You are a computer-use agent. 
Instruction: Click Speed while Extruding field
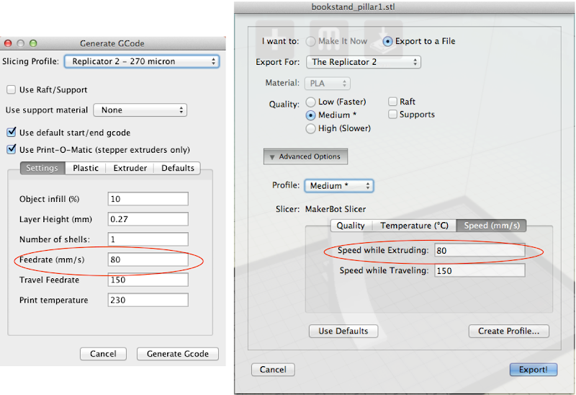tap(480, 250)
